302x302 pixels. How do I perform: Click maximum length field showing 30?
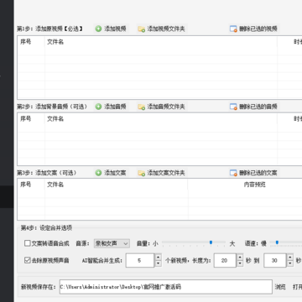pyautogui.click(x=275, y=261)
